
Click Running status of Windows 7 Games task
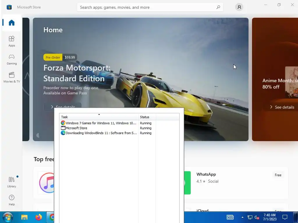click(146, 123)
